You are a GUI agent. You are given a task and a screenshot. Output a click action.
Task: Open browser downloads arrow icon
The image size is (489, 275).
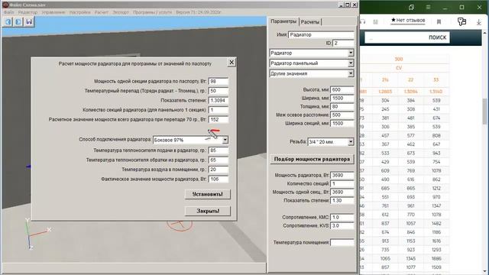[479, 22]
